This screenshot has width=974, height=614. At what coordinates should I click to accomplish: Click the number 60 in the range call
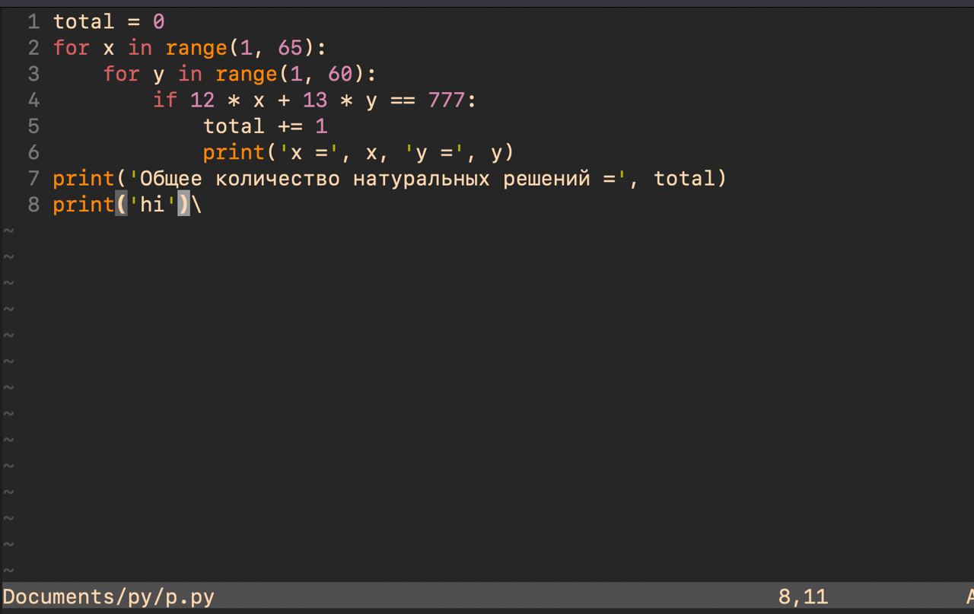[341, 74]
